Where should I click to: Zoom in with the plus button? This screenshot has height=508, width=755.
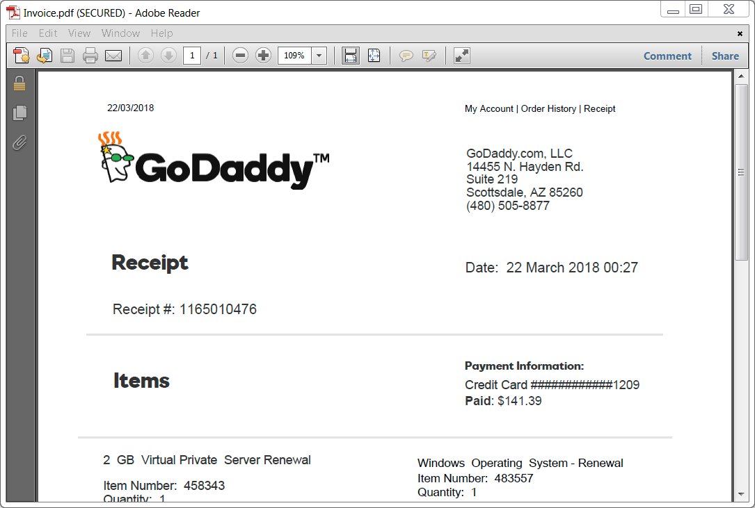[x=264, y=56]
